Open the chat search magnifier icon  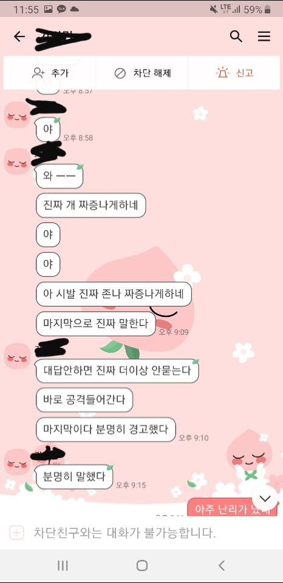tap(236, 36)
